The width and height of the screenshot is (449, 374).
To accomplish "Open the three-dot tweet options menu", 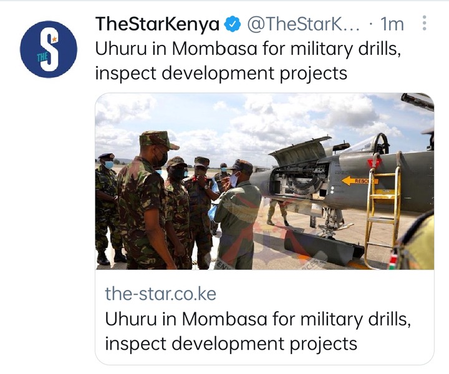I will pos(425,23).
